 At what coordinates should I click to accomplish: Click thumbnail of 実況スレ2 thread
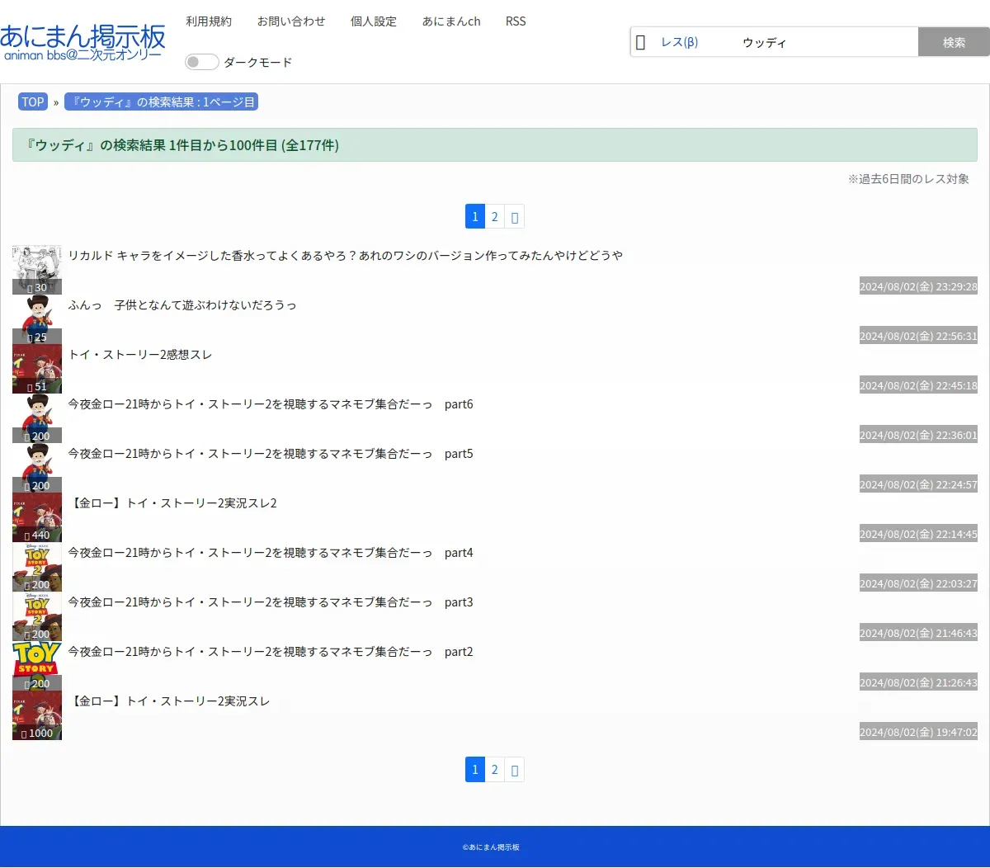(37, 517)
